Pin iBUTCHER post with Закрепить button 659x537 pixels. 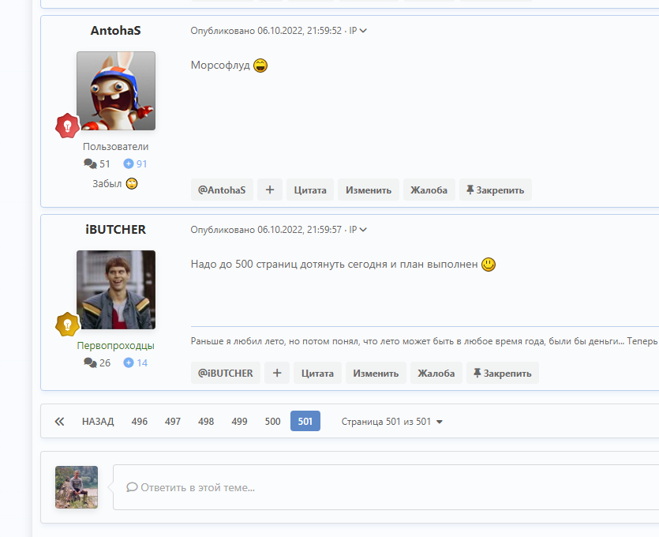click(x=503, y=373)
